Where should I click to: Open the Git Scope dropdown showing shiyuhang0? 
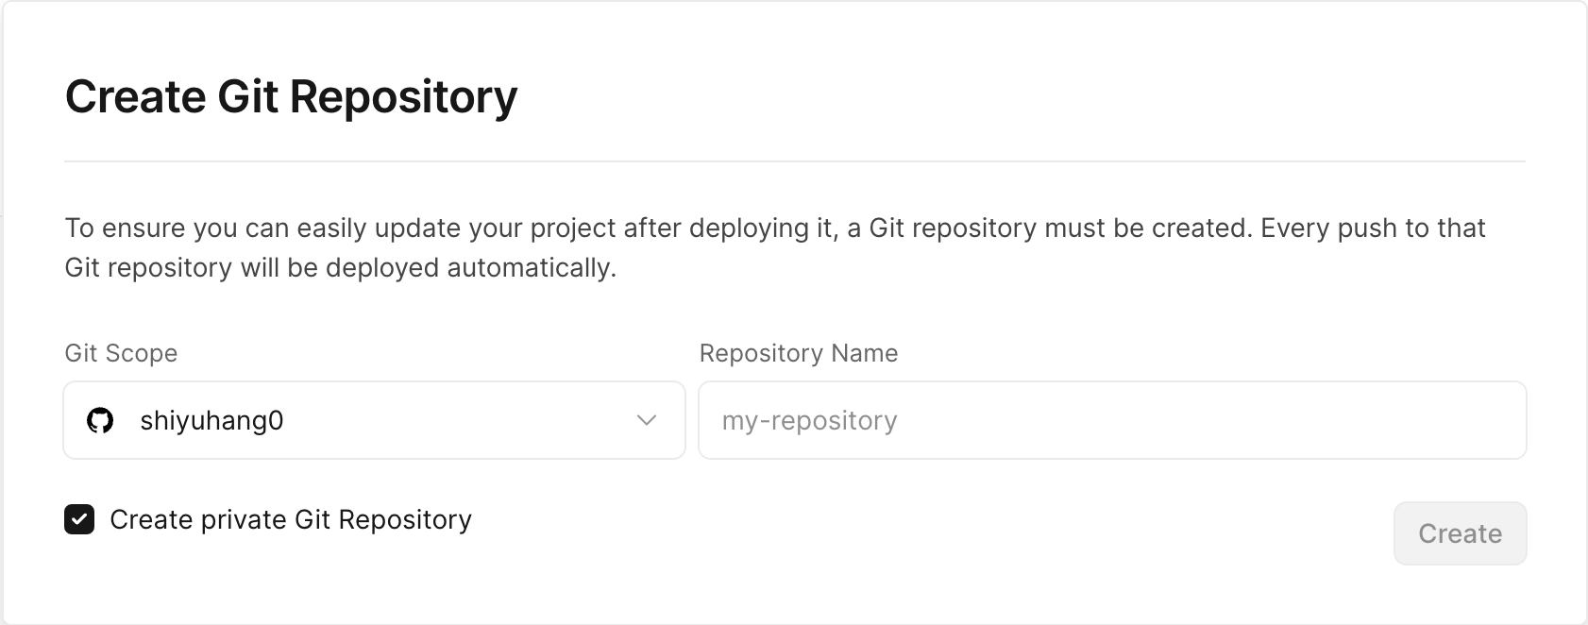(374, 420)
